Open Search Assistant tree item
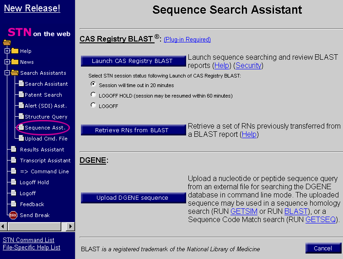Screen dimensions: 343x259 coord(46,84)
